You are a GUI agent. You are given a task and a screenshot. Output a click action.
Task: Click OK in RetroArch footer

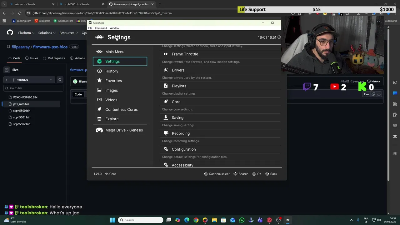click(257, 174)
